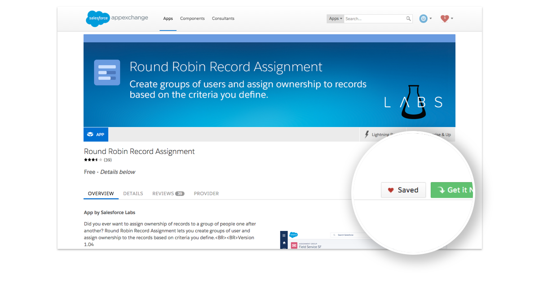Go to the Components navigation tab
Viewport: 539px width, 287px height.
[x=192, y=19]
